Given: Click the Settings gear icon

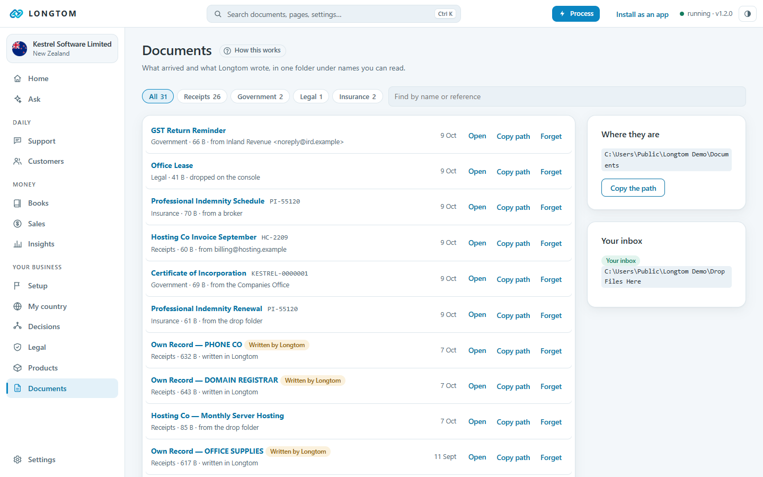Looking at the screenshot, I should [x=17, y=460].
